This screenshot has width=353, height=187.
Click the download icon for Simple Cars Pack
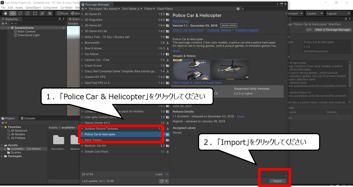click(x=167, y=152)
